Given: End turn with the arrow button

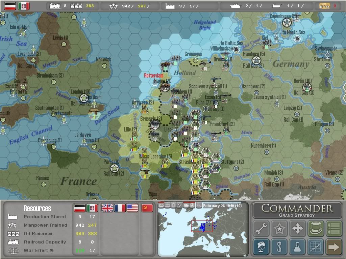Looking at the screenshot, I should click(x=333, y=247).
